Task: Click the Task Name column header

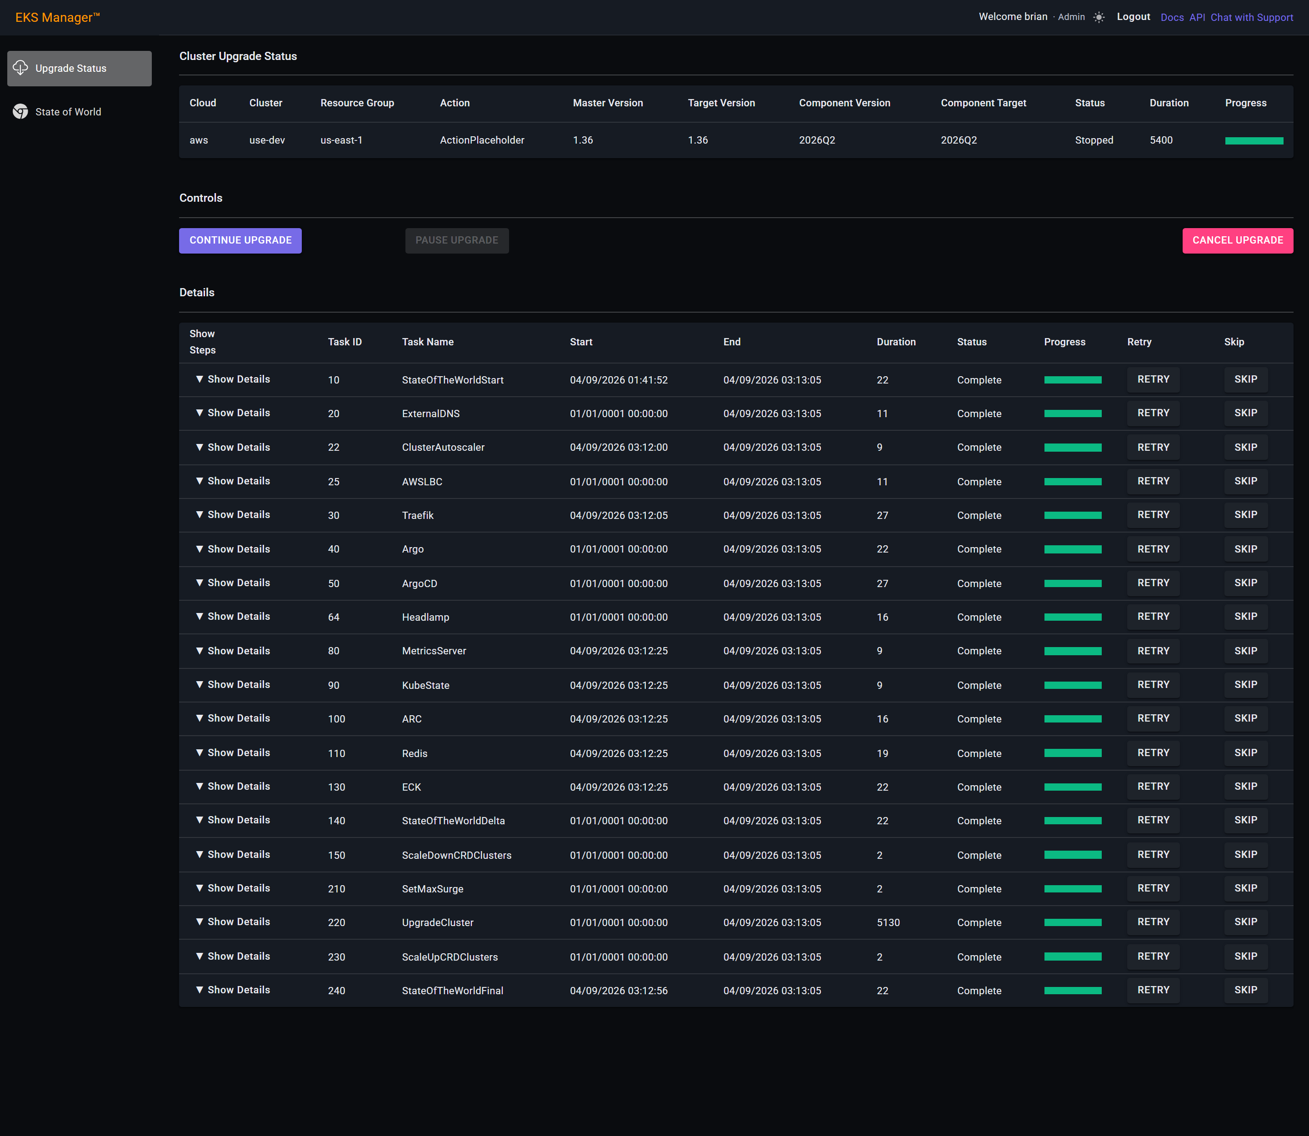Action: (x=427, y=342)
